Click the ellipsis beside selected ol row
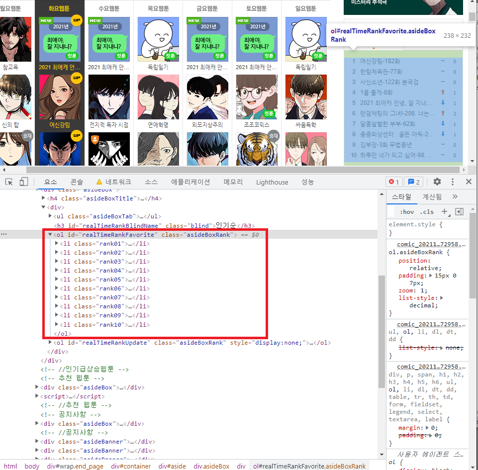 tap(3, 234)
